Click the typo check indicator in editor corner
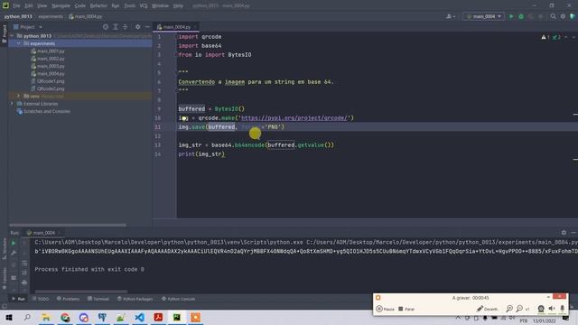The image size is (578, 325). tap(556, 37)
